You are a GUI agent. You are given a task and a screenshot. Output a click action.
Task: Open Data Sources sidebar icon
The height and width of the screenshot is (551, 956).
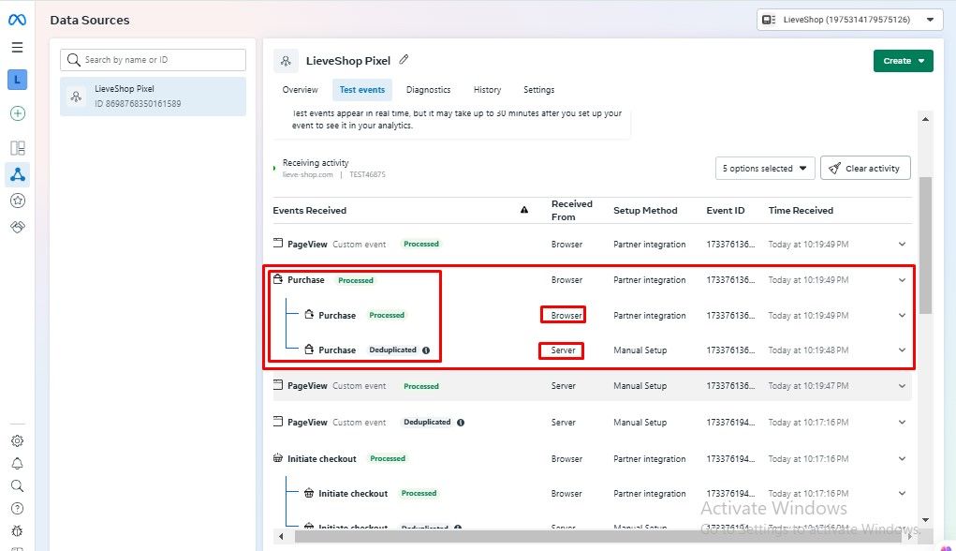[18, 174]
